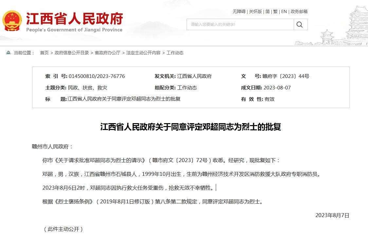The image size is (368, 242).
Task: Switch to simplified Chinese 简
Action: click(x=268, y=11)
